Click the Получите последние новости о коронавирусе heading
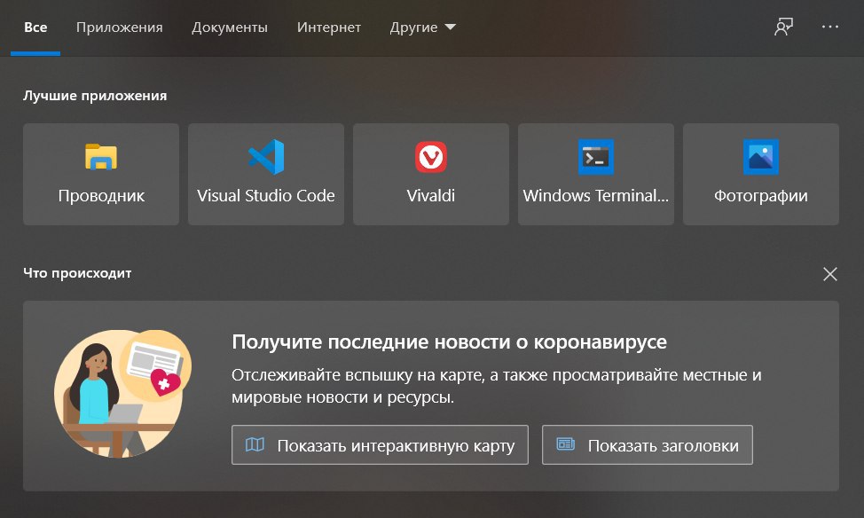 (449, 341)
